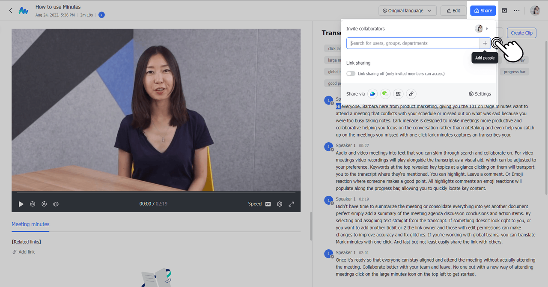Image resolution: width=548 pixels, height=287 pixels.
Task: Toggle closed captions with the CC button
Action: pyautogui.click(x=268, y=204)
